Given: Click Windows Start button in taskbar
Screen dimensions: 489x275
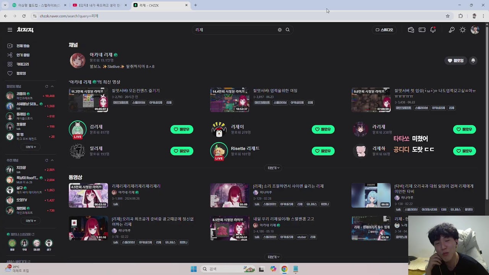Looking at the screenshot, I should pos(194,269).
